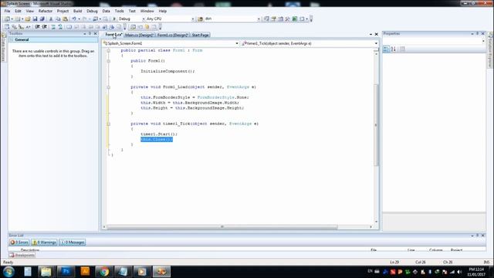Switch to the Start Page tab
Image resolution: width=494 pixels, height=278 pixels.
click(x=201, y=35)
